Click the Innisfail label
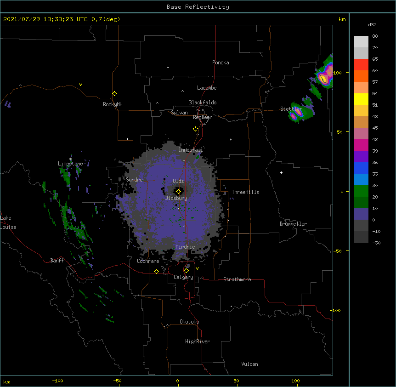Image resolution: width=396 pixels, height=387 pixels. [x=191, y=150]
